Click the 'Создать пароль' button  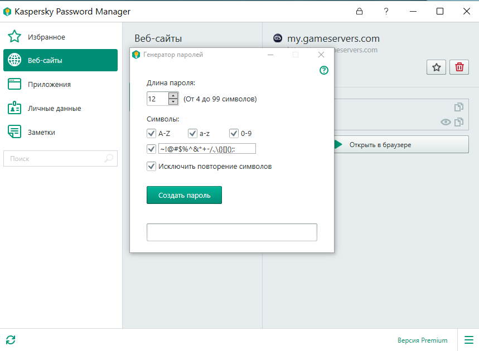coord(184,195)
